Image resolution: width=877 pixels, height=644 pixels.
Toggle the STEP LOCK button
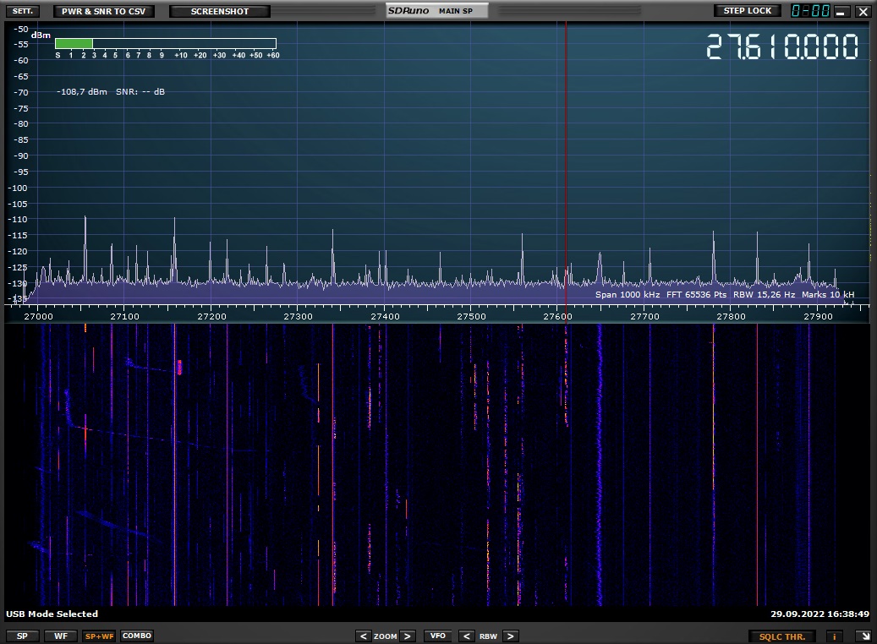(x=748, y=11)
